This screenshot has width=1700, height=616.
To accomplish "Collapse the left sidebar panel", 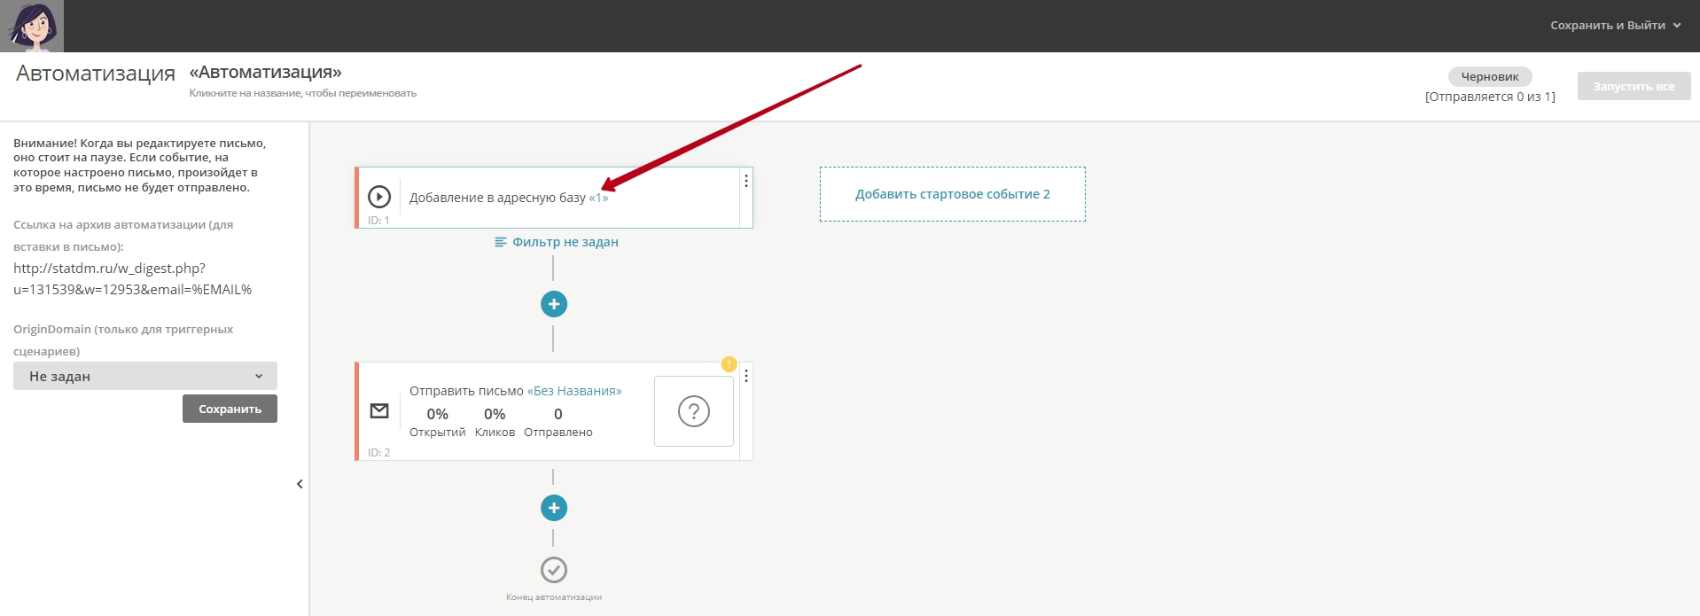I will 300,484.
